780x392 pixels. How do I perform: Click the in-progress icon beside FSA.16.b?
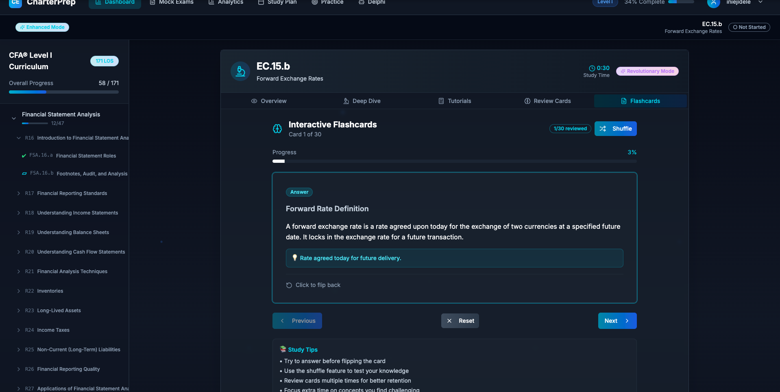24,174
